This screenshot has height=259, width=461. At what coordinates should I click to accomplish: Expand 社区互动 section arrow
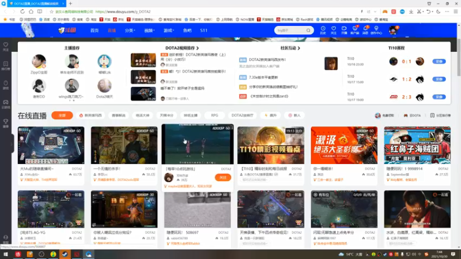(x=298, y=48)
